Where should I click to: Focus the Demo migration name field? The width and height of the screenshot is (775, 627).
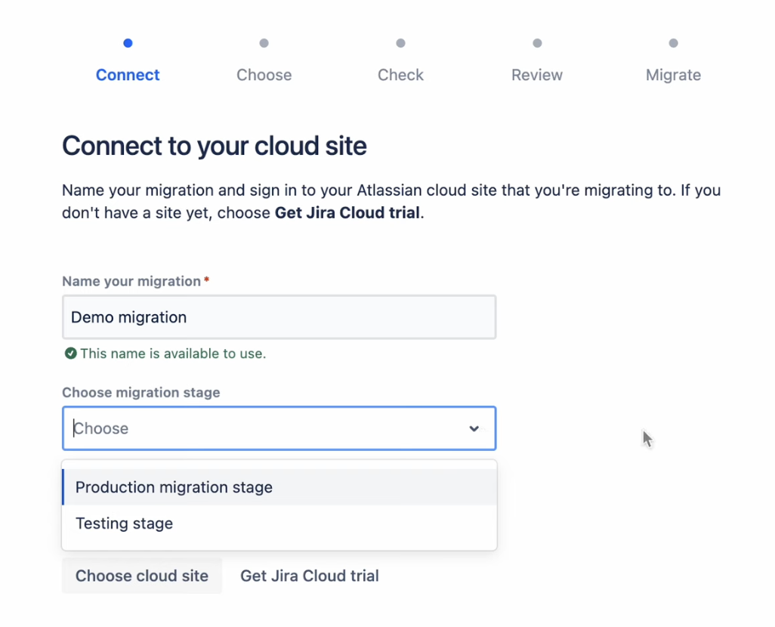(279, 317)
